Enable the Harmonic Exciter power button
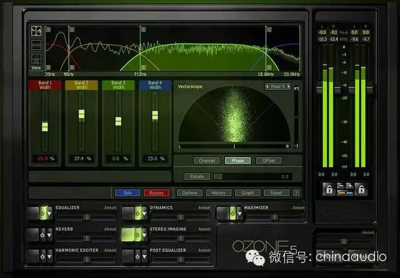Viewport: 400px width, 278px height. [42, 256]
